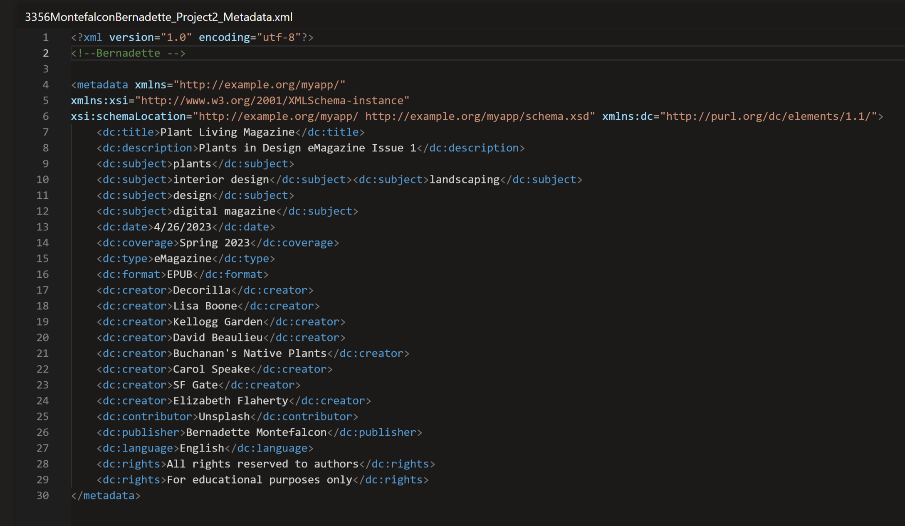Click the xml version "1.0" value
The image size is (905, 526).
(x=176, y=37)
